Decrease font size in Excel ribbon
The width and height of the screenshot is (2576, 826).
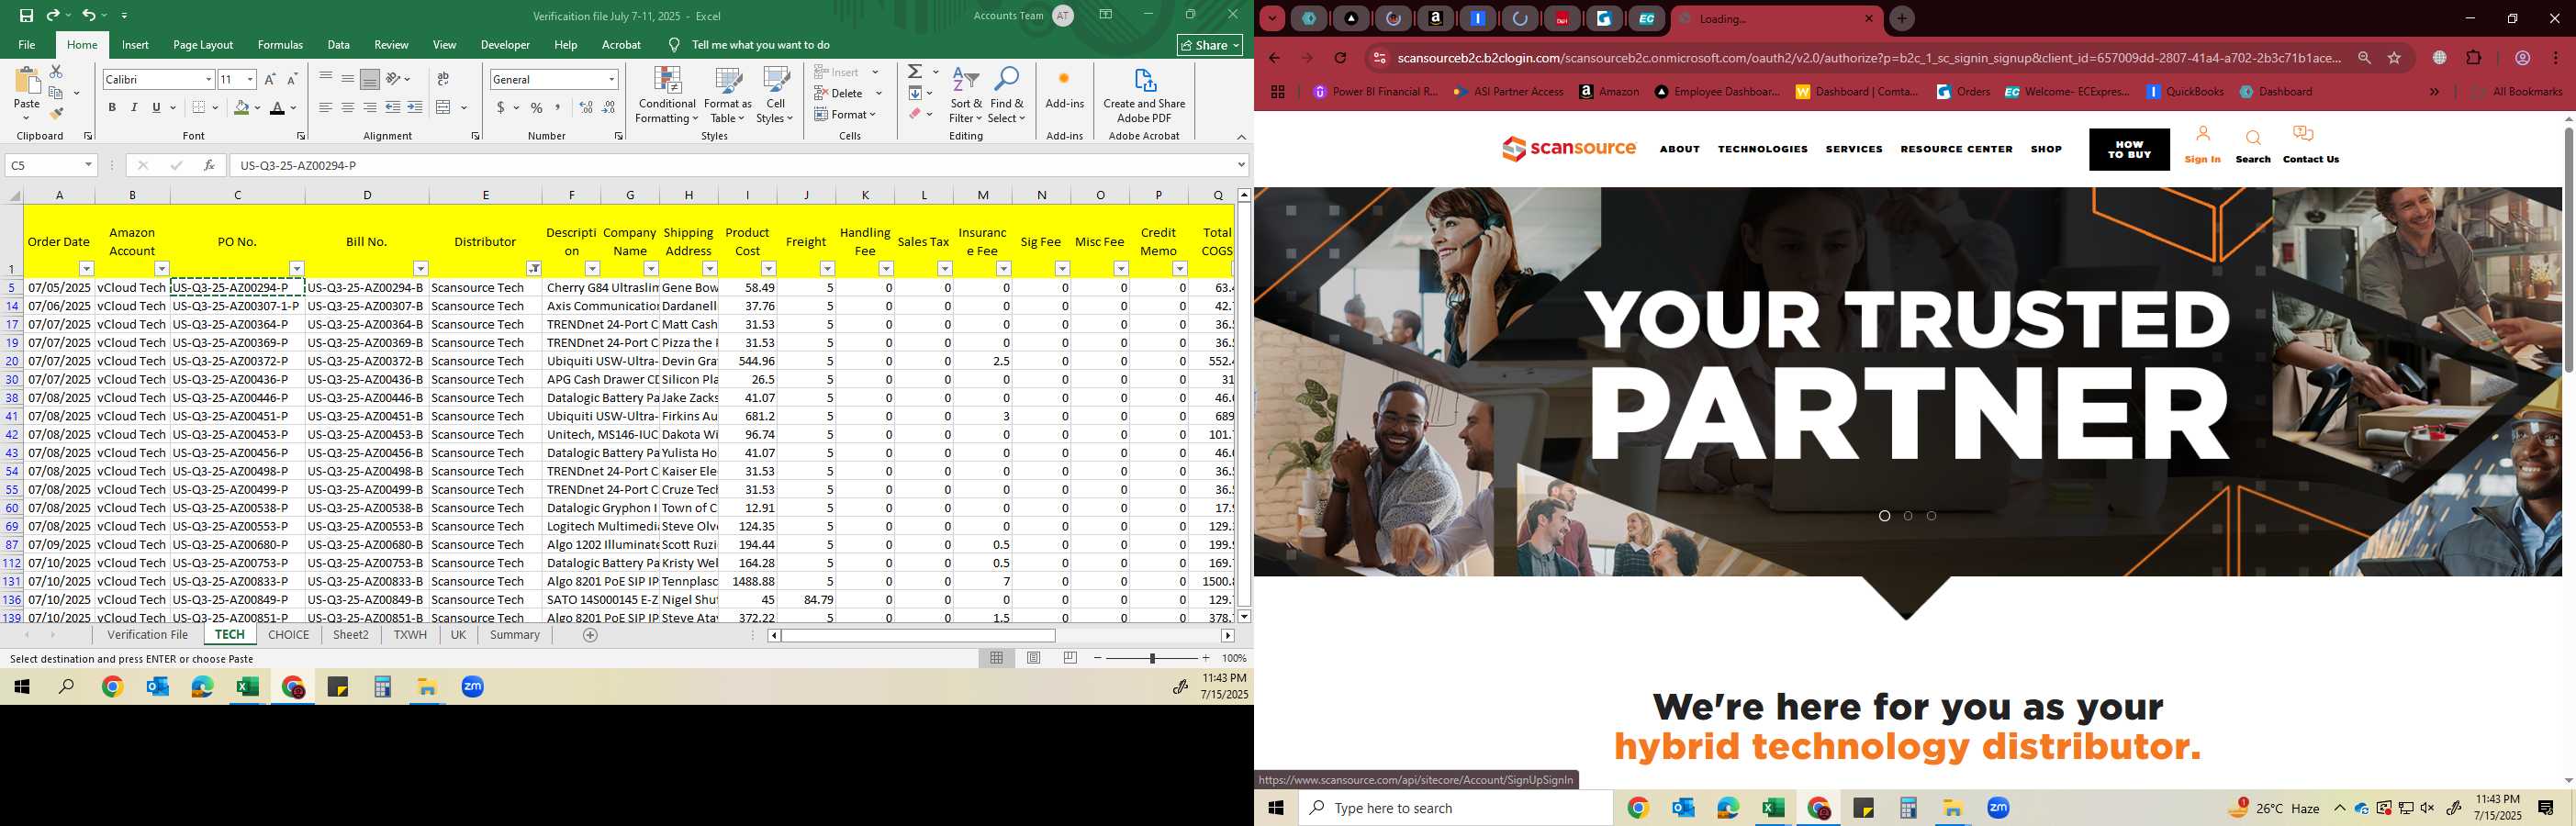click(x=292, y=79)
